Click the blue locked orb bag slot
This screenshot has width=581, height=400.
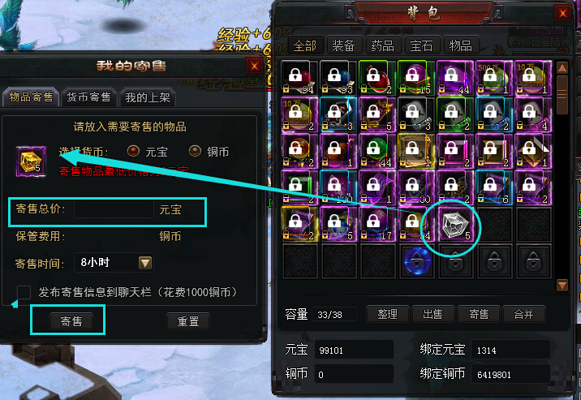[x=416, y=261]
